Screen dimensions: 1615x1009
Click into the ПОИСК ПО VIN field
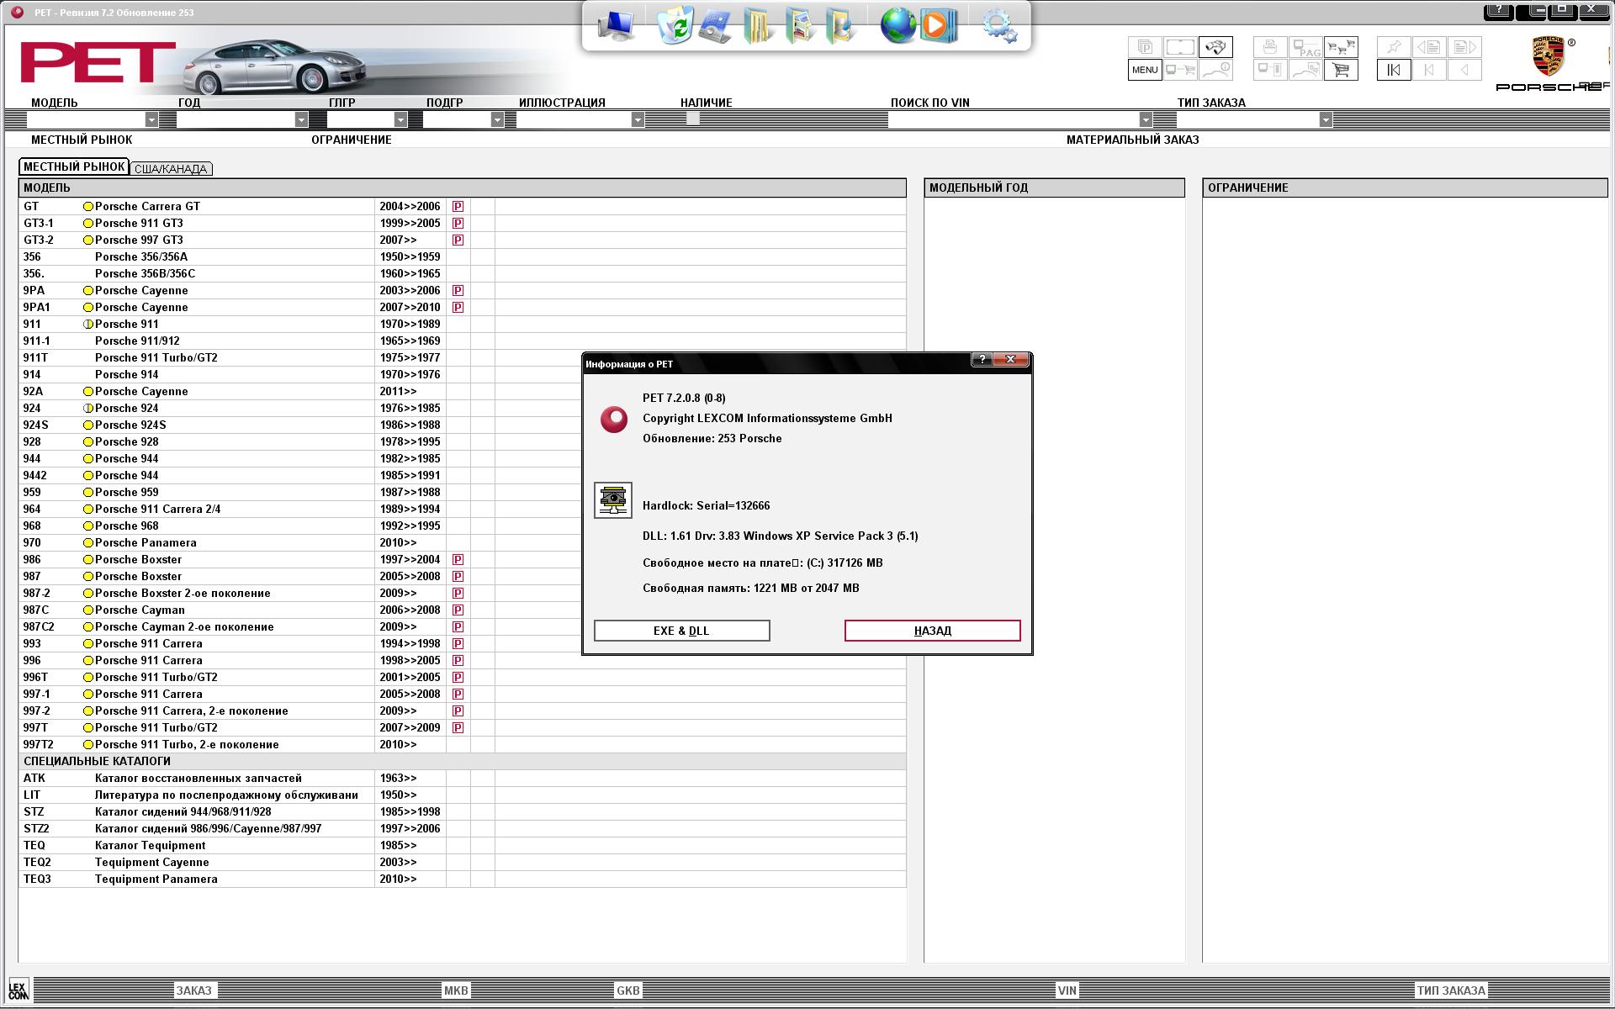(x=1013, y=119)
